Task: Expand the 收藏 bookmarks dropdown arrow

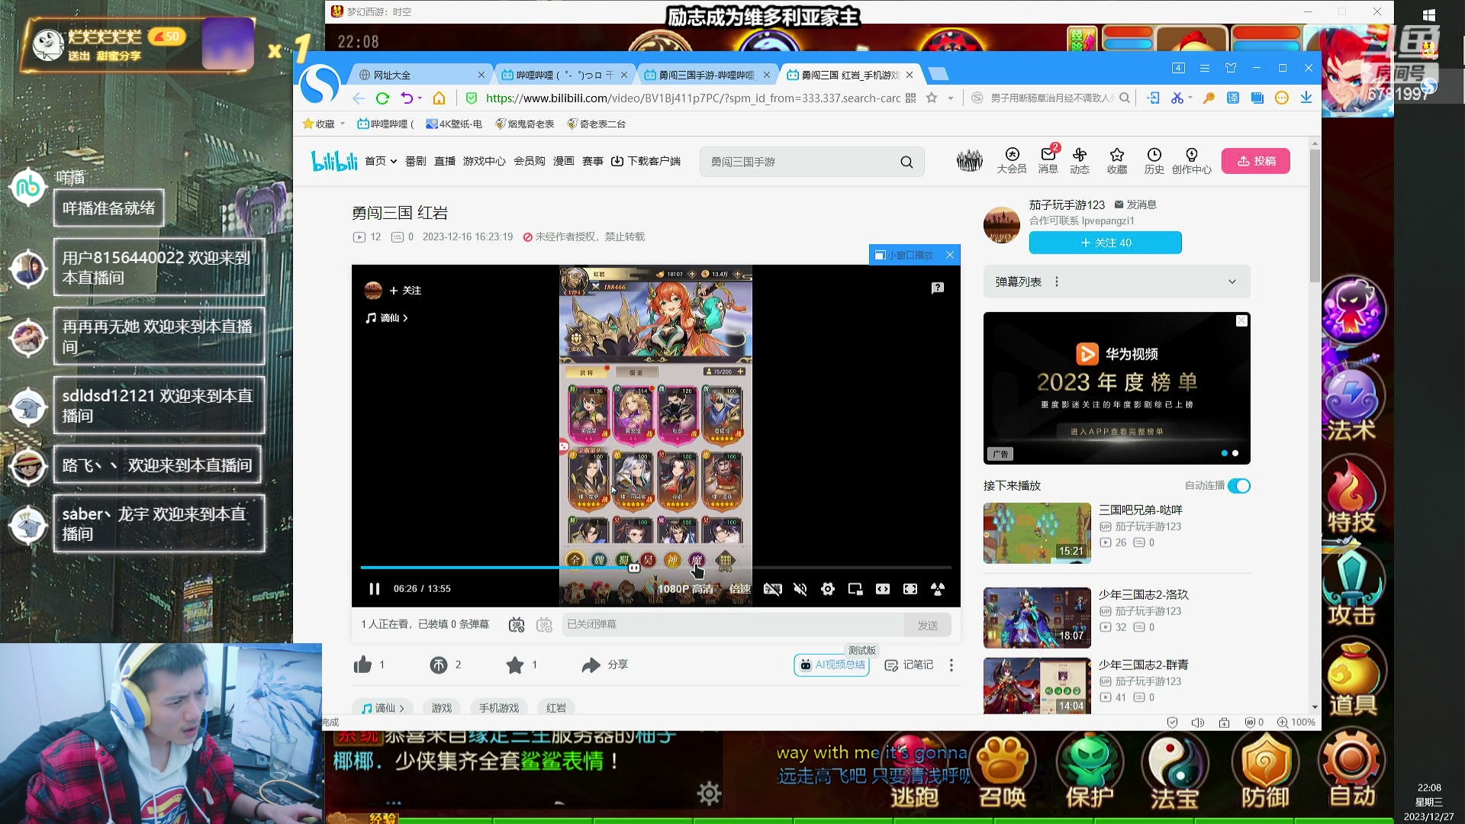Action: pos(343,124)
